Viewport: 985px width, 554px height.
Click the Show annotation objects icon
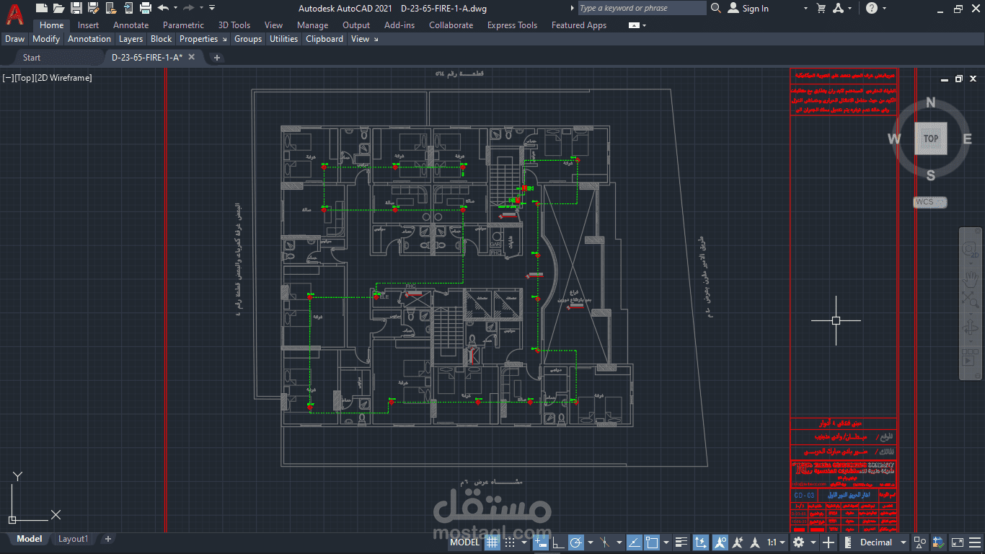tap(720, 542)
